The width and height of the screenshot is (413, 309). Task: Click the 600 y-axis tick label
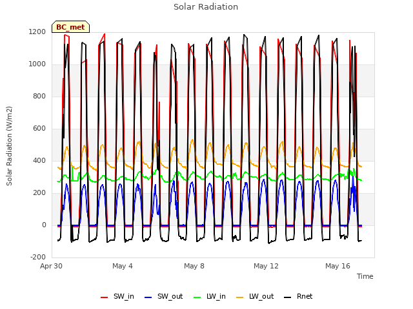coord(39,129)
